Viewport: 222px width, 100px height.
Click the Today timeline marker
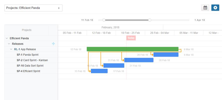pyautogui.click(x=131, y=38)
